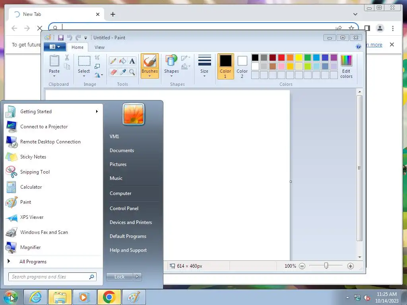Click the Paint vertical scrollbar down arrow

(359, 257)
